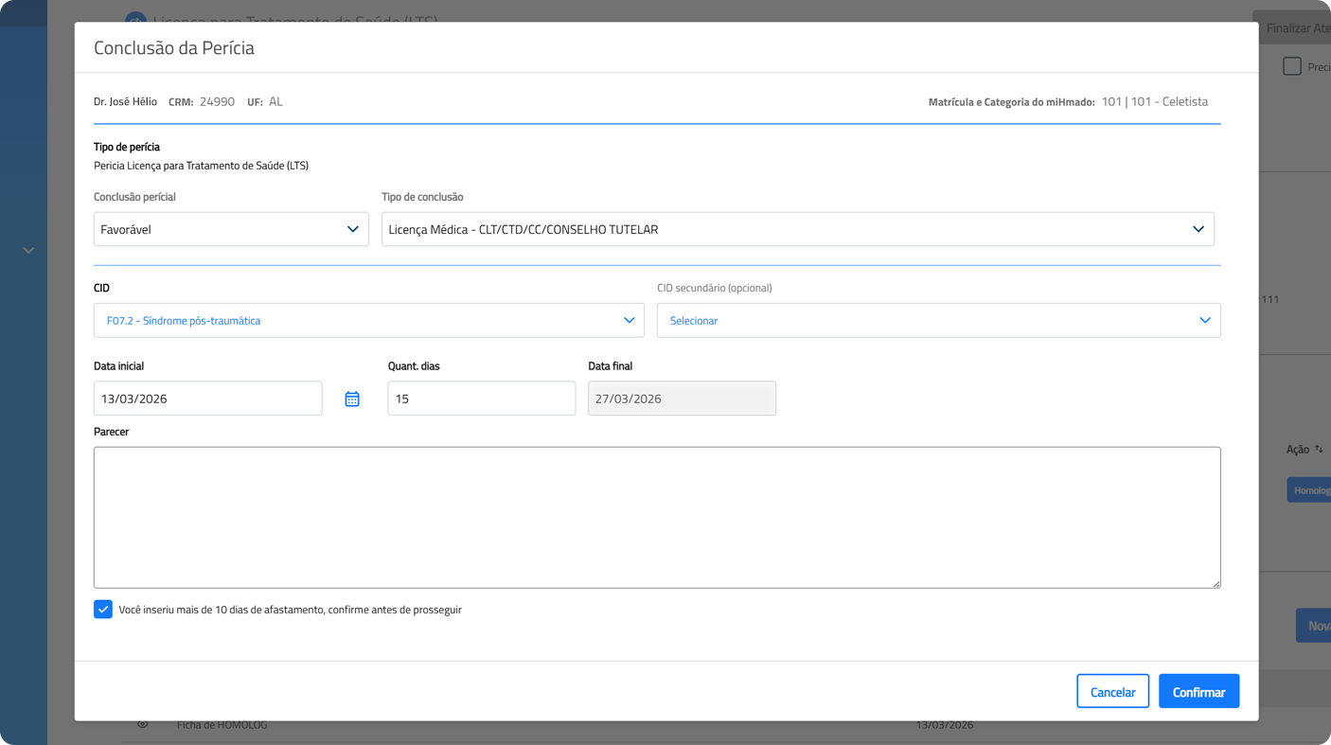This screenshot has height=745, width=1331.
Task: Focus the Parecer text area
Action: pyautogui.click(x=656, y=518)
